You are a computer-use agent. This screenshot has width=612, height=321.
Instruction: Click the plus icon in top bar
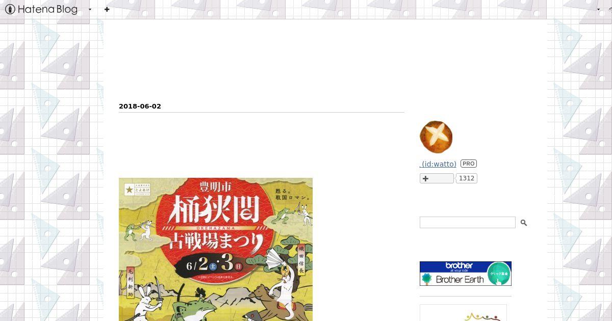click(x=107, y=9)
